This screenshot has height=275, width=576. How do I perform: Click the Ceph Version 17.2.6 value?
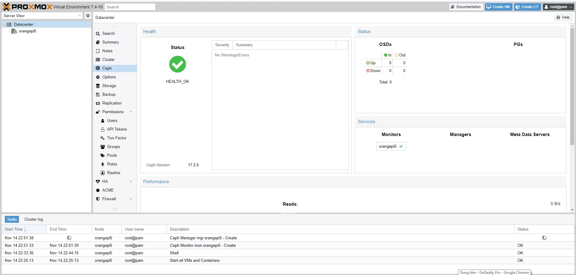click(193, 165)
